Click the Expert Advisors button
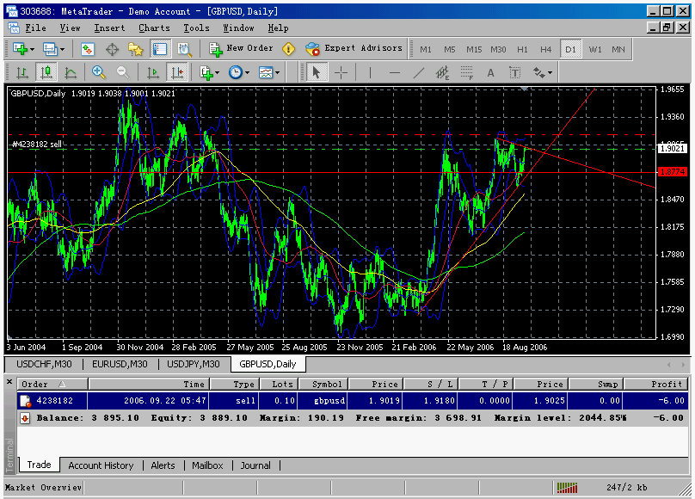Image resolution: width=695 pixels, height=499 pixels. (x=354, y=49)
